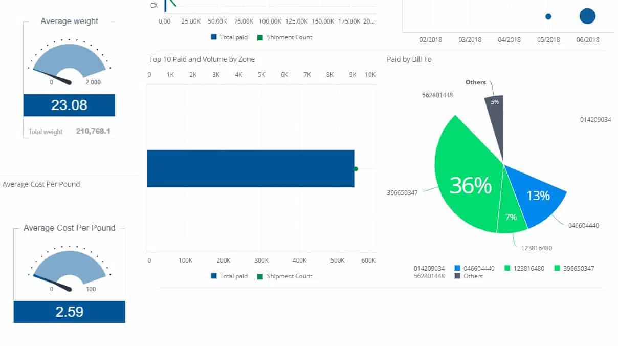Click the Total paid legend swatch under Zone chart
This screenshot has height=346, width=618.
[214, 276]
